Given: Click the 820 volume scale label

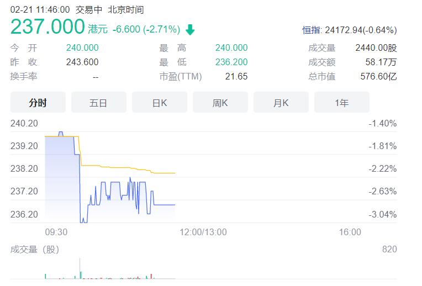Looking at the screenshot, I should (x=389, y=249).
